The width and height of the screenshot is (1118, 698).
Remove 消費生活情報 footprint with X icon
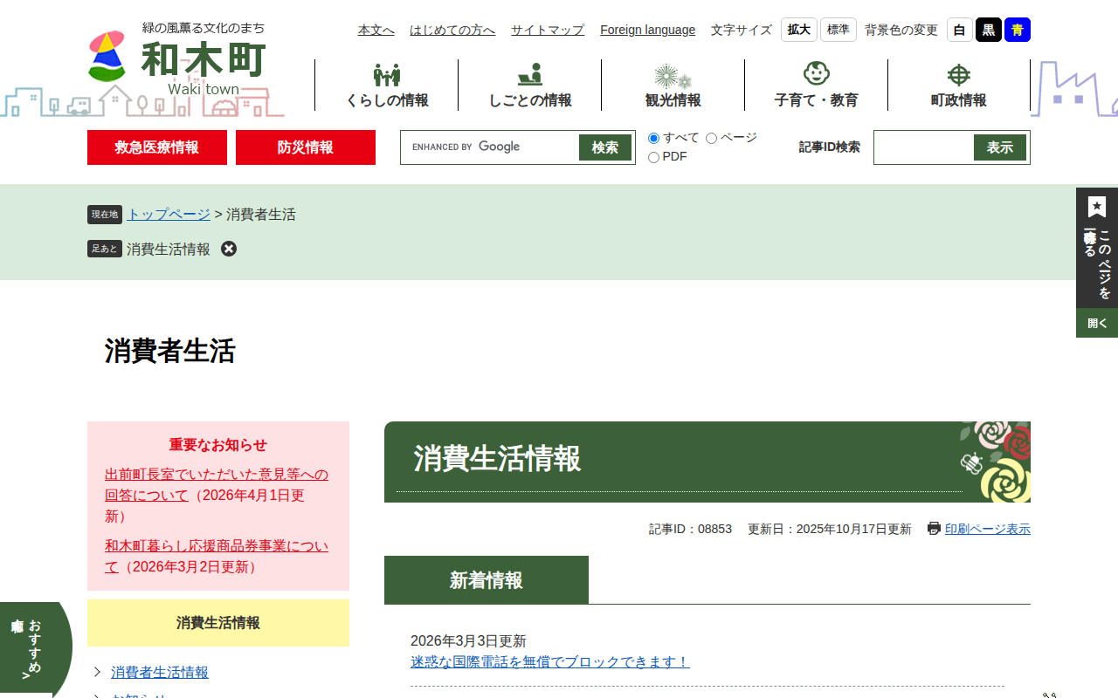click(x=229, y=249)
